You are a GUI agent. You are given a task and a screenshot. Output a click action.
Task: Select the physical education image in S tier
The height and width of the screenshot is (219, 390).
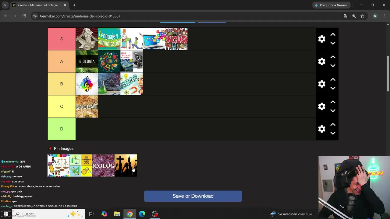(x=132, y=39)
